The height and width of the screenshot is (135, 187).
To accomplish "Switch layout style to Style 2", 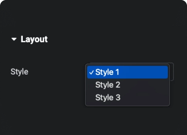I will (x=128, y=85).
